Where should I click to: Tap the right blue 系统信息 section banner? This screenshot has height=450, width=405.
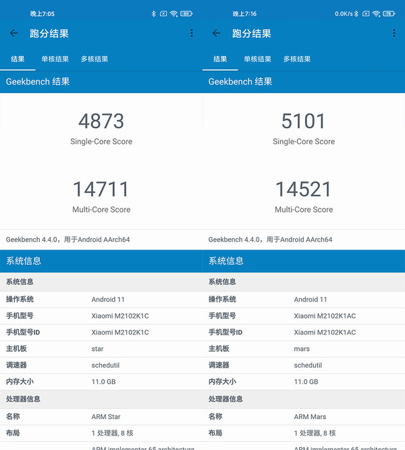pyautogui.click(x=304, y=261)
